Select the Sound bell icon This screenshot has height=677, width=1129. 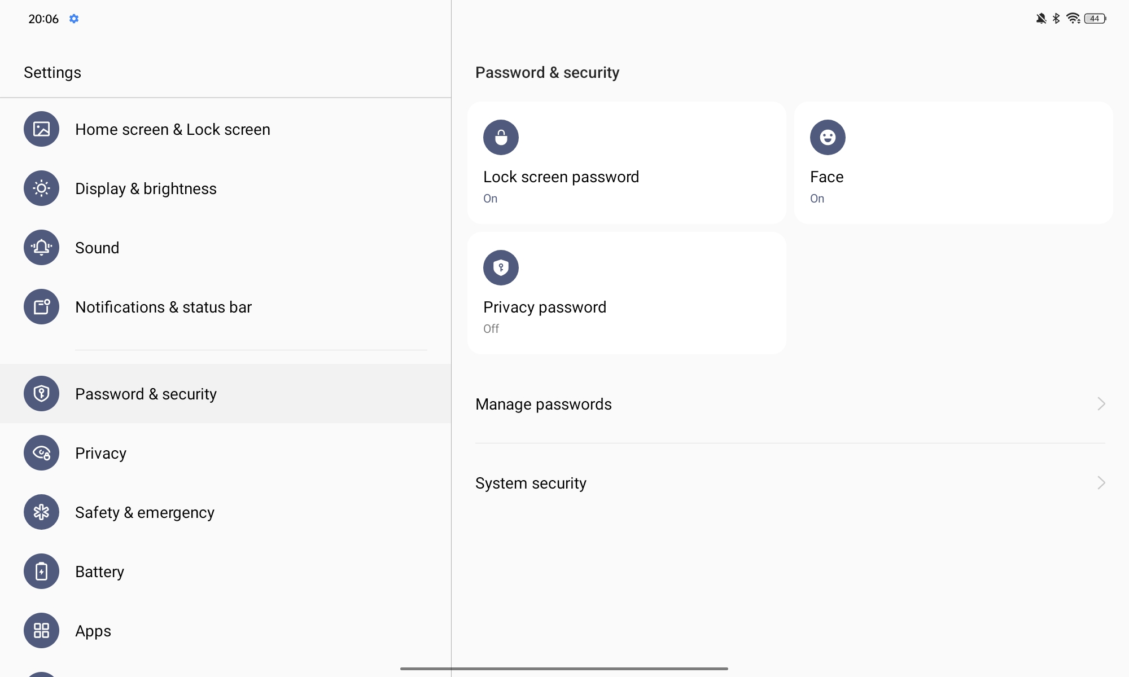point(41,248)
